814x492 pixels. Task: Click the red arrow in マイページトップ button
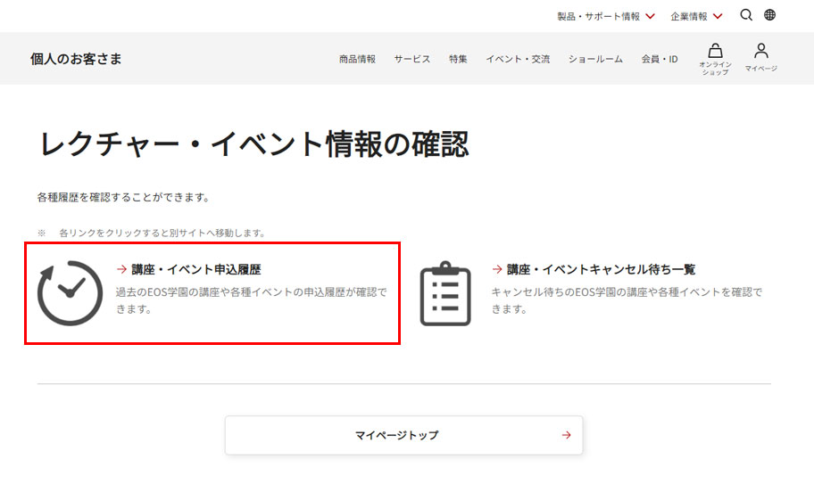tap(566, 436)
